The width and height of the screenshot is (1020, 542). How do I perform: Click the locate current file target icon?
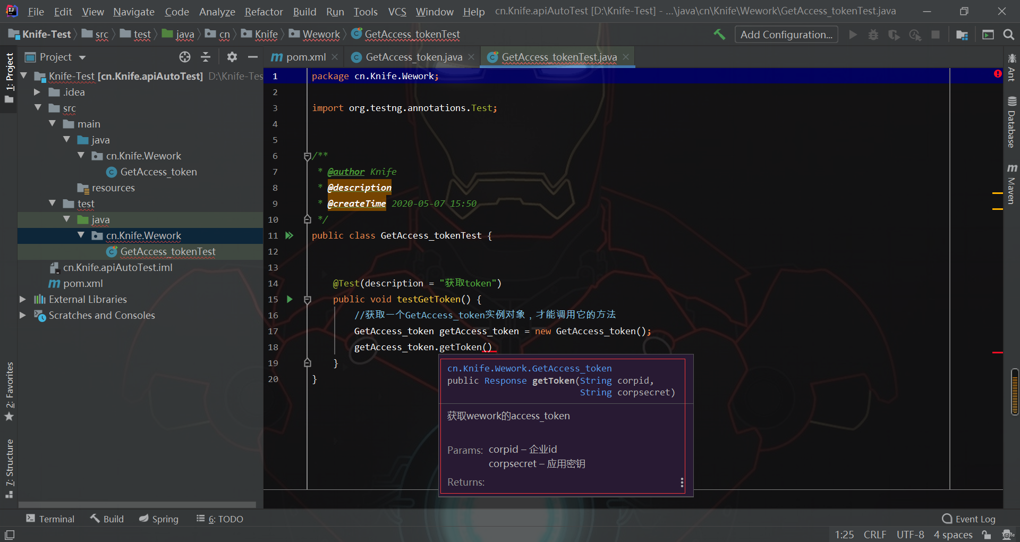tap(184, 57)
